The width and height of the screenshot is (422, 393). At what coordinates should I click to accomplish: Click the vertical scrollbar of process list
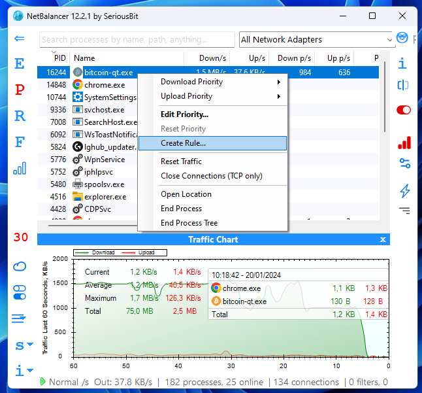pos(385,97)
